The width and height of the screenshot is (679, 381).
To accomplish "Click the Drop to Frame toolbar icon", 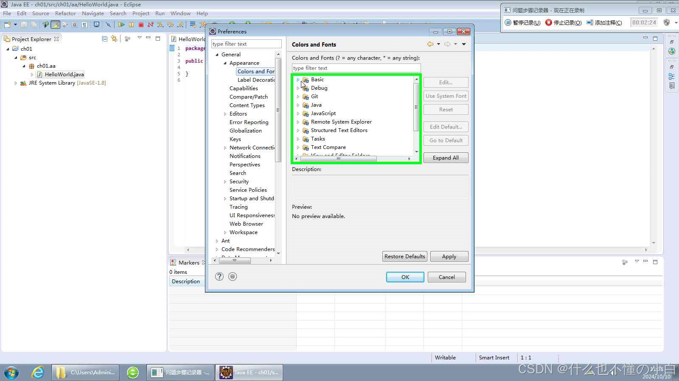I will pyautogui.click(x=193, y=25).
